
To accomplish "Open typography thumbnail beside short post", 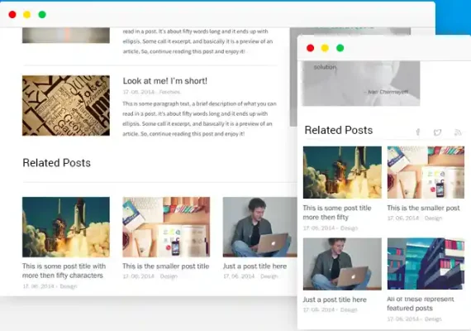I will (x=66, y=106).
